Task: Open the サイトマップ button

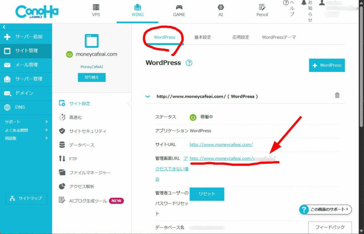Action: coord(26,198)
